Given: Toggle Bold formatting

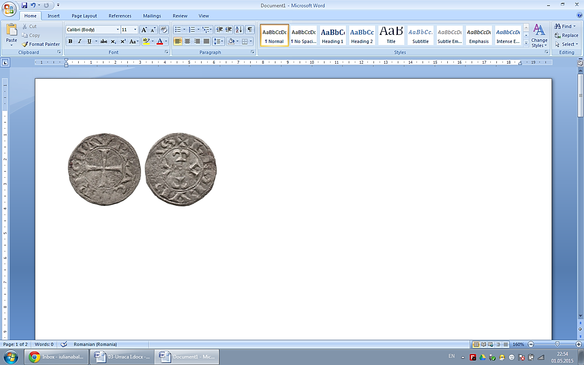Looking at the screenshot, I should [x=71, y=41].
